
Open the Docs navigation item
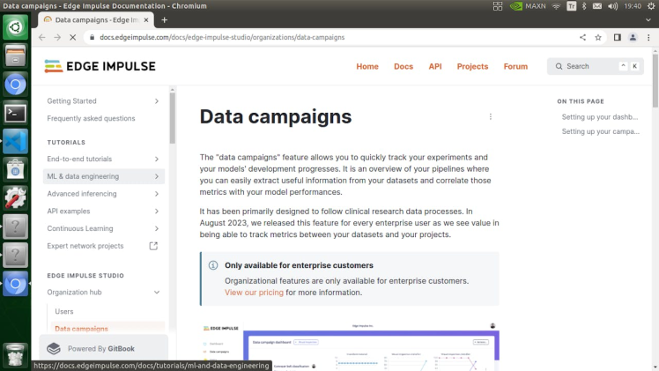coord(404,66)
